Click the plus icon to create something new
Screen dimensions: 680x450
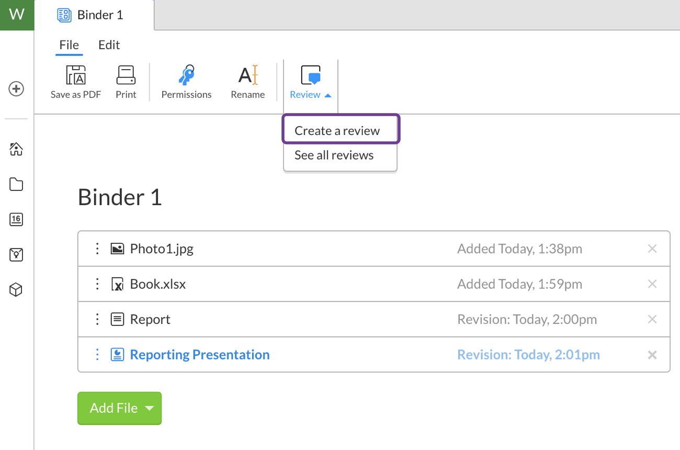[16, 89]
